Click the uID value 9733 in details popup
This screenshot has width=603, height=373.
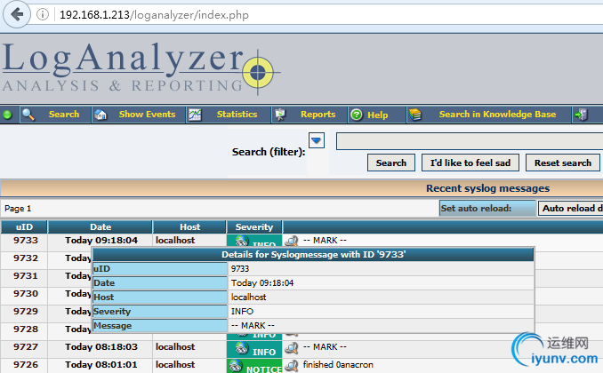tap(240, 269)
